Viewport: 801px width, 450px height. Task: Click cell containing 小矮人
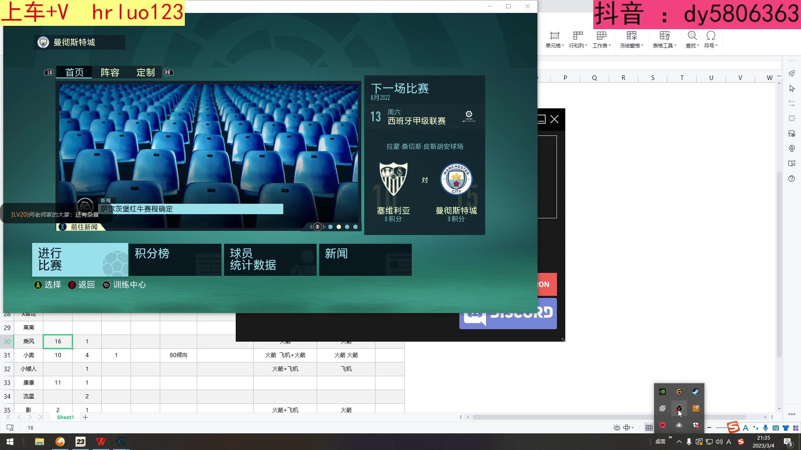[x=29, y=369]
